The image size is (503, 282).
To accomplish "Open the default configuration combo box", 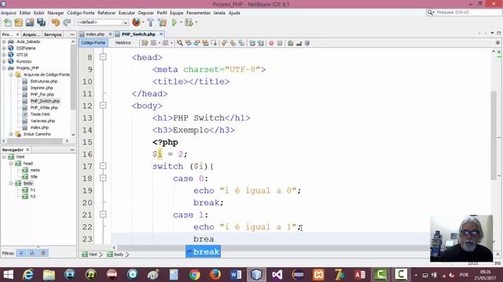I will (103, 23).
